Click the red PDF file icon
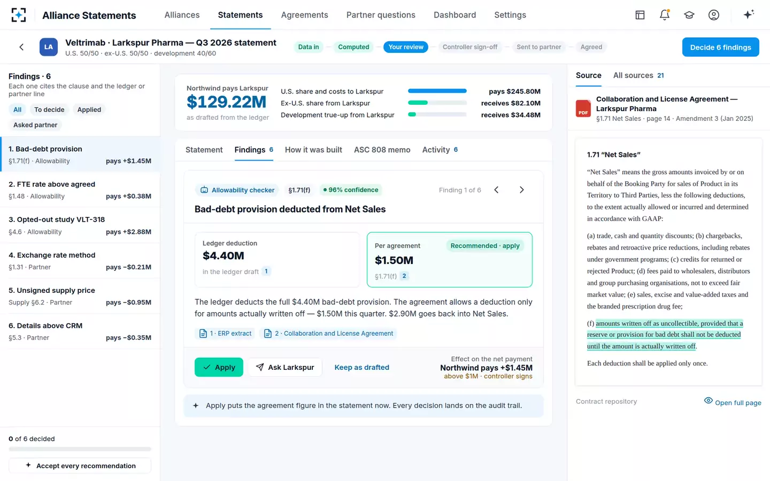The width and height of the screenshot is (770, 481). pos(583,108)
